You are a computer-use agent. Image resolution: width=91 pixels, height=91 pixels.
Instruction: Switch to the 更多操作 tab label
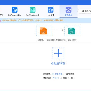click(69, 15)
